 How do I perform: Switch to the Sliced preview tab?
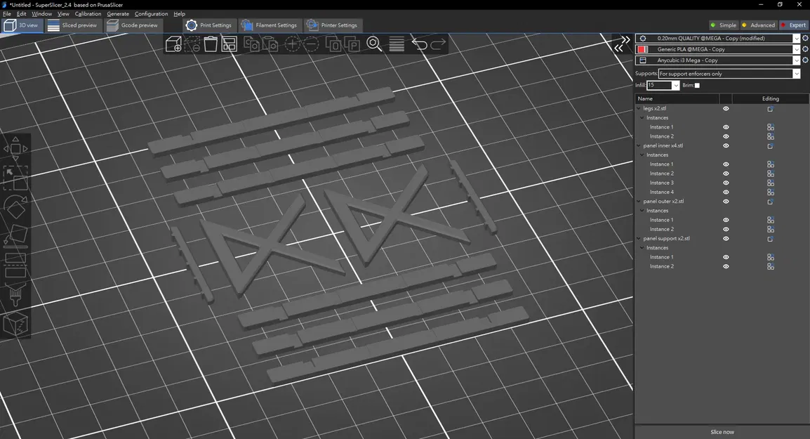click(x=73, y=25)
